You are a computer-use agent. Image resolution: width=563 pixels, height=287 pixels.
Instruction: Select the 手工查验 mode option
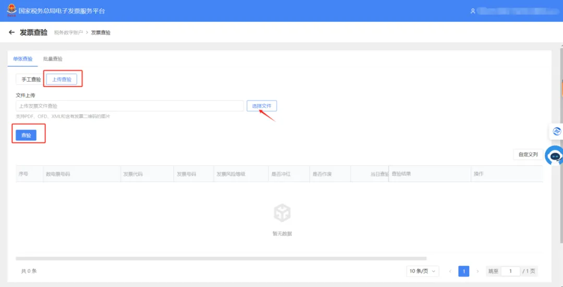[31, 80]
